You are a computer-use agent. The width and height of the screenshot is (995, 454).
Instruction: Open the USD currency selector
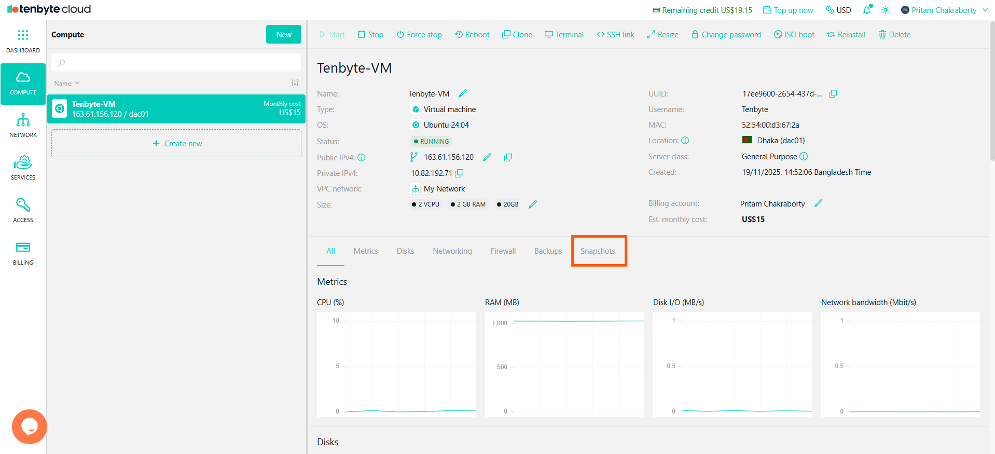838,10
